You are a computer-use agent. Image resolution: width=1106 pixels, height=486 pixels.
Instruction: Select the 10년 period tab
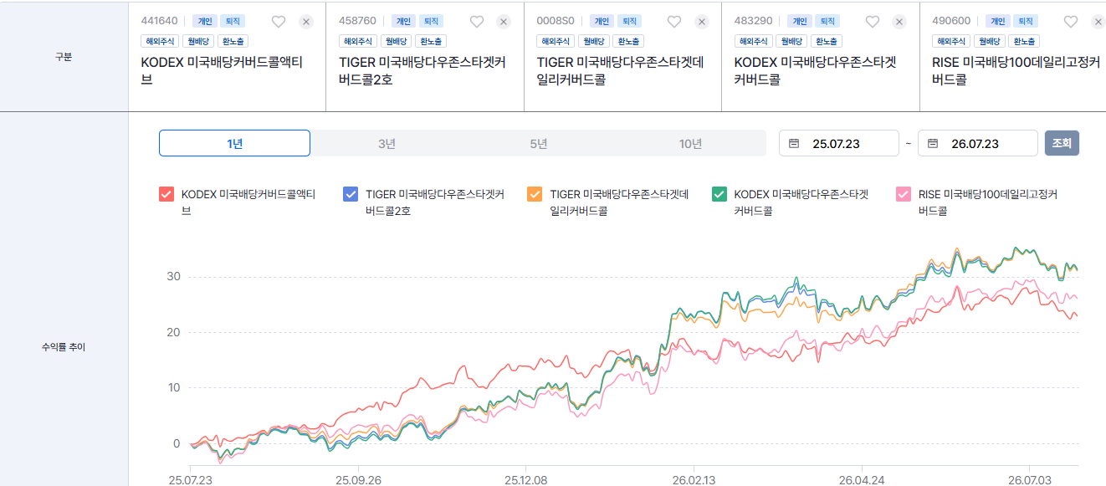point(690,143)
